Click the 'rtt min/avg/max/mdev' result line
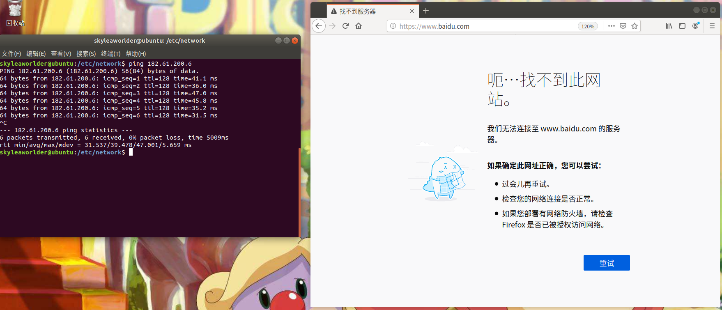 (x=96, y=145)
